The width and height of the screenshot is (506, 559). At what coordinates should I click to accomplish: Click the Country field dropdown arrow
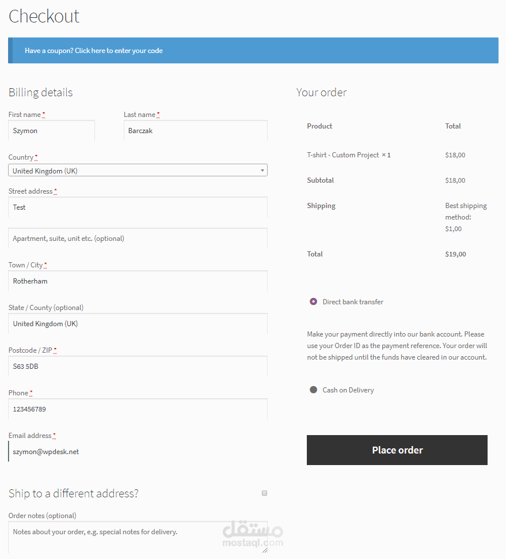(262, 170)
